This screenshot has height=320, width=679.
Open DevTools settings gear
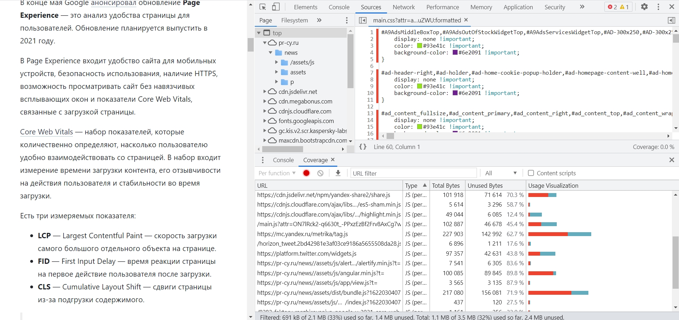[x=644, y=7]
